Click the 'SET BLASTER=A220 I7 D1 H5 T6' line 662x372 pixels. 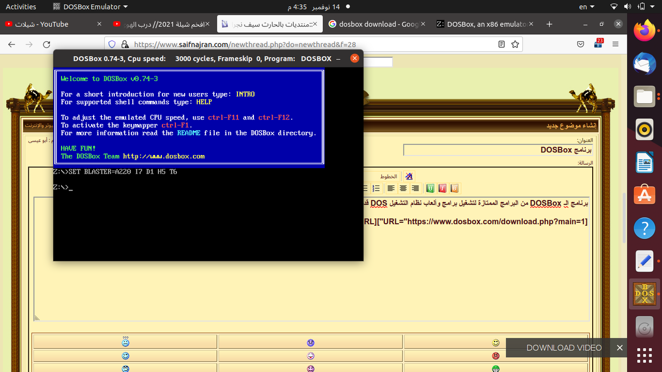point(123,172)
